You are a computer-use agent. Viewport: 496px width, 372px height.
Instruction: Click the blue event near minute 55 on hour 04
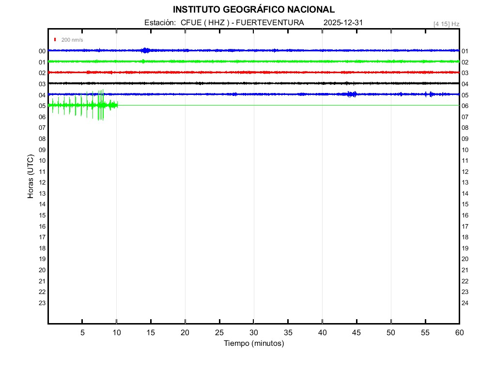(x=428, y=94)
